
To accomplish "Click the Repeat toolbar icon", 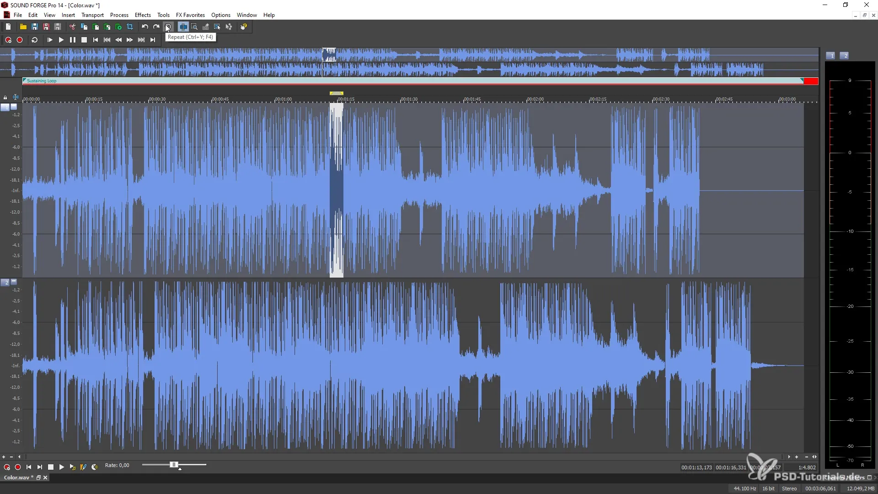I will tap(168, 27).
